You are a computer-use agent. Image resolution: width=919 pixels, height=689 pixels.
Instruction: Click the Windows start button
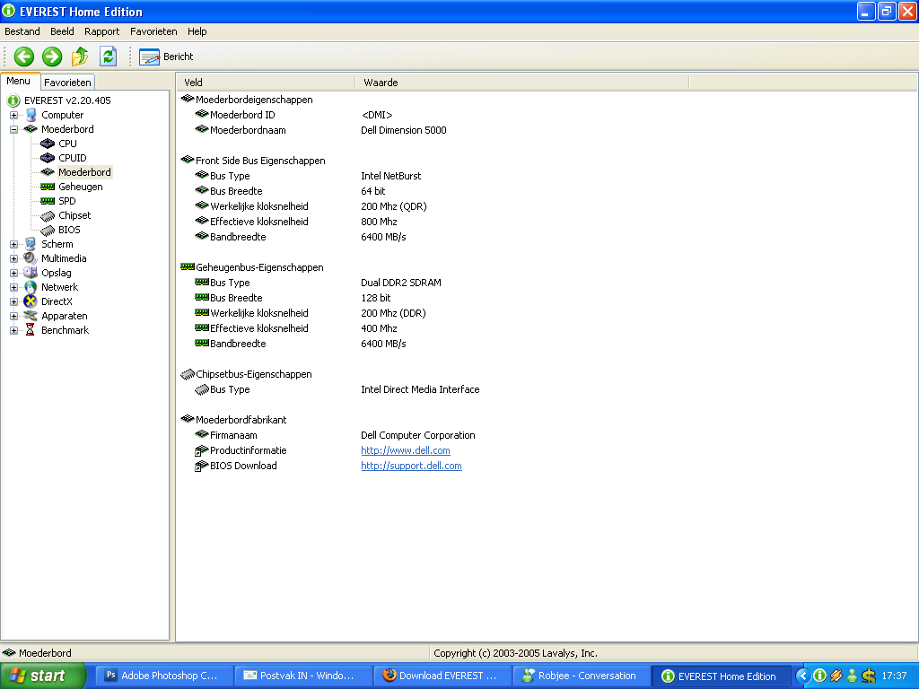[43, 676]
